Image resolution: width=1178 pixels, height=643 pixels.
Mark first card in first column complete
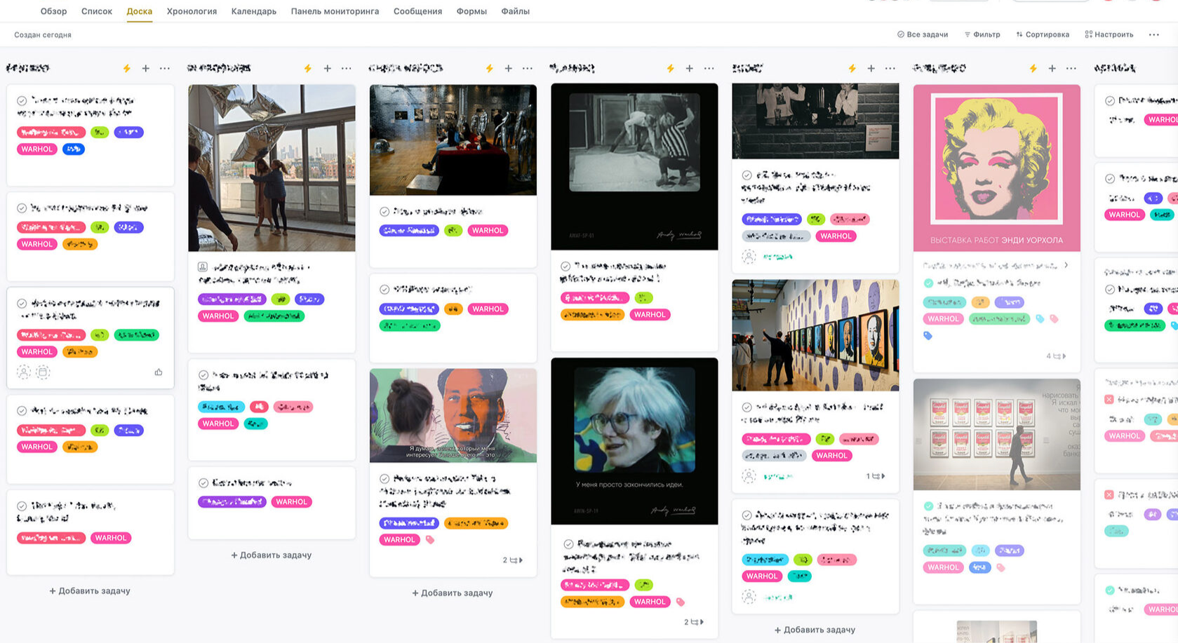22,101
